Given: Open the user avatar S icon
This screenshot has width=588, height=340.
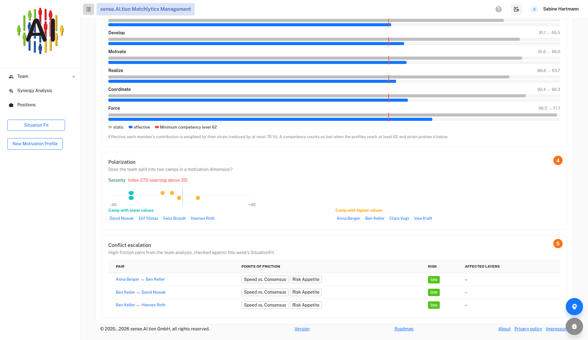Looking at the screenshot, I should [534, 9].
